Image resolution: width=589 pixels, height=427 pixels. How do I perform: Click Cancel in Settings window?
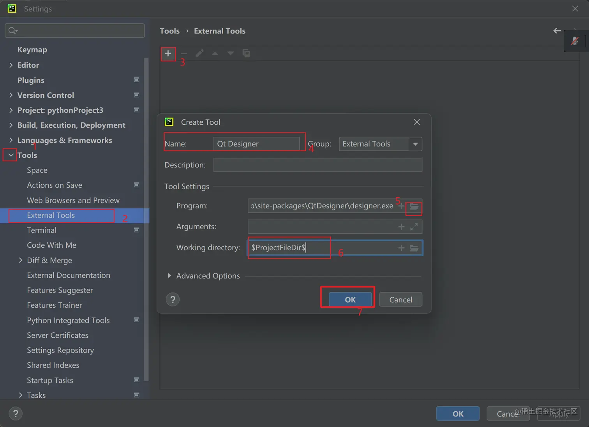508,414
